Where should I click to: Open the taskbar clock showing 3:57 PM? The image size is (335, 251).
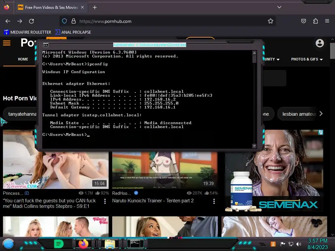pos(317,244)
